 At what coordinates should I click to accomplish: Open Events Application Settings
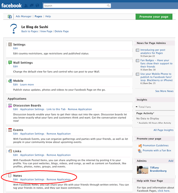click(32, 134)
